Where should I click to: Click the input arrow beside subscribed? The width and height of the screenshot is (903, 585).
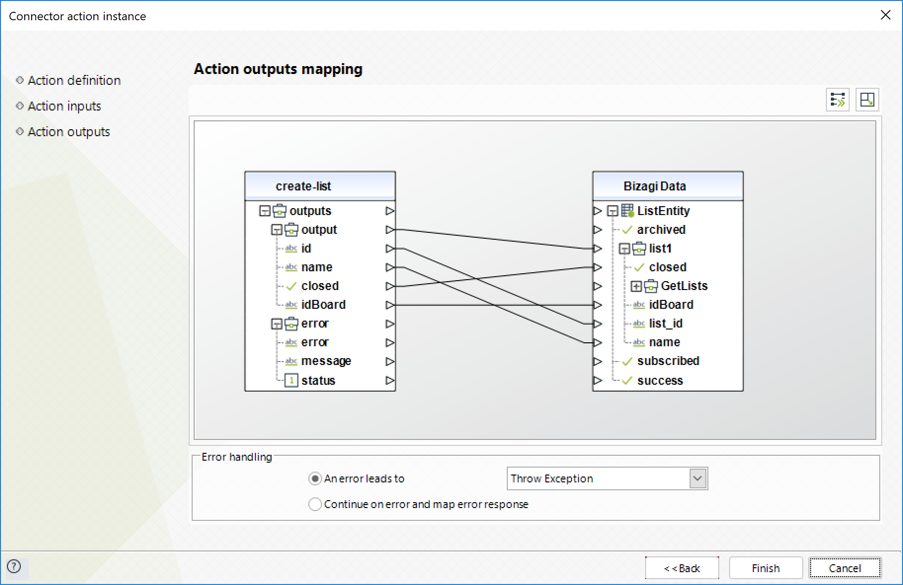click(598, 362)
